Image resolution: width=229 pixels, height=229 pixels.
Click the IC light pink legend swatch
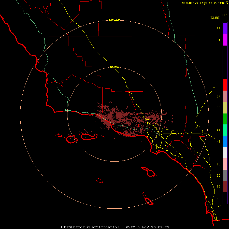coord(225,164)
